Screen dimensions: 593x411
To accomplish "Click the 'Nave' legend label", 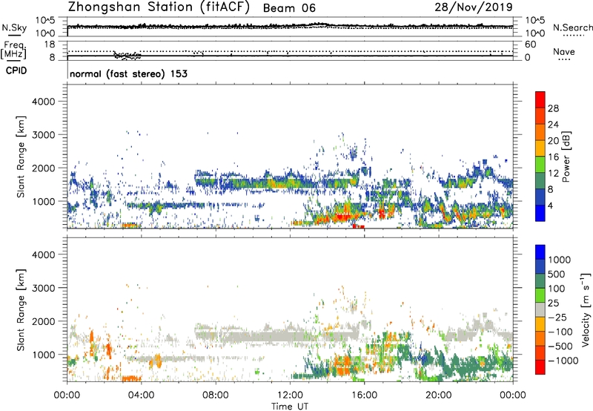I will pos(564,52).
